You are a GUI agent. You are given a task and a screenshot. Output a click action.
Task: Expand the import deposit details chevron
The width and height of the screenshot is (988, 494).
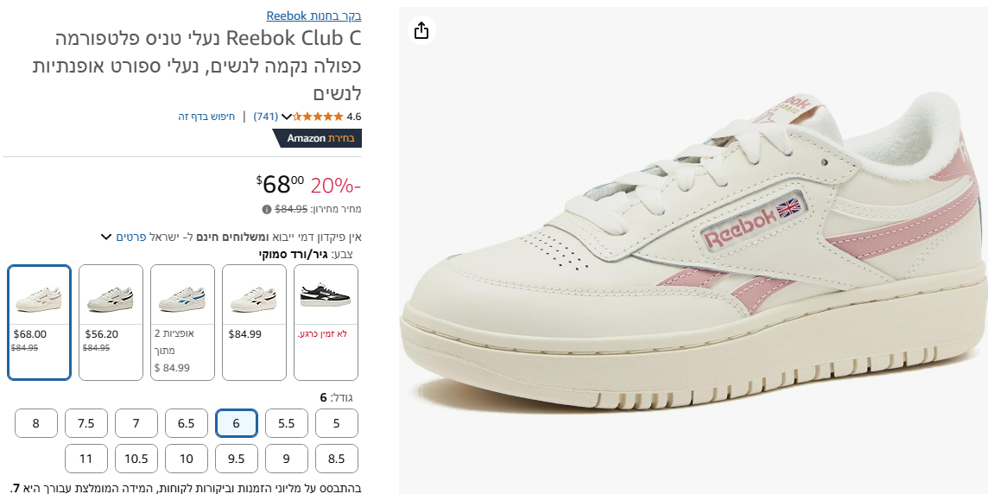tap(106, 237)
